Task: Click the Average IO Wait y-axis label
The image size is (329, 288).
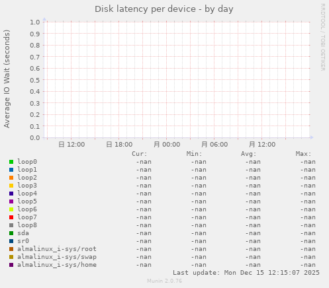Action: (x=7, y=79)
